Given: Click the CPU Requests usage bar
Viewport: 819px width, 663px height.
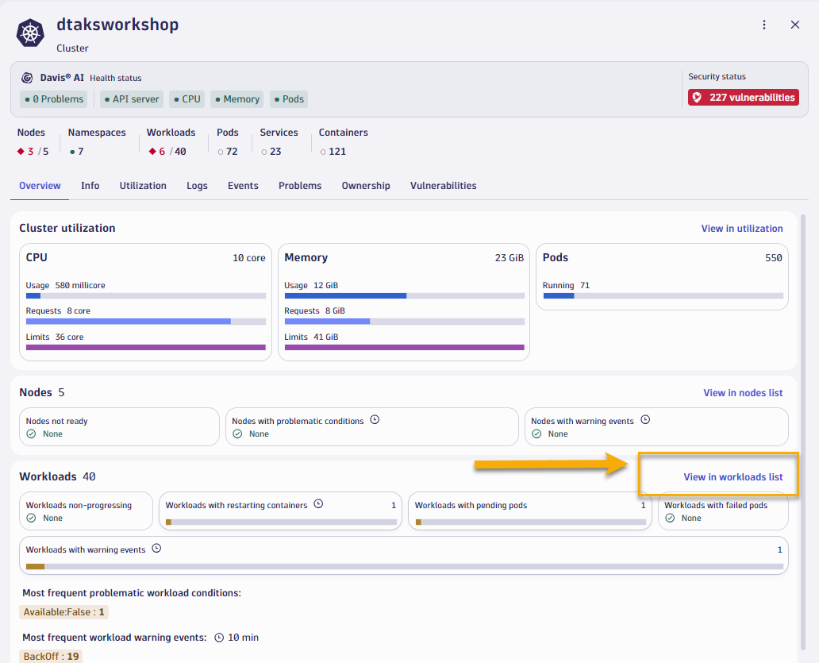Looking at the screenshot, I should point(145,322).
